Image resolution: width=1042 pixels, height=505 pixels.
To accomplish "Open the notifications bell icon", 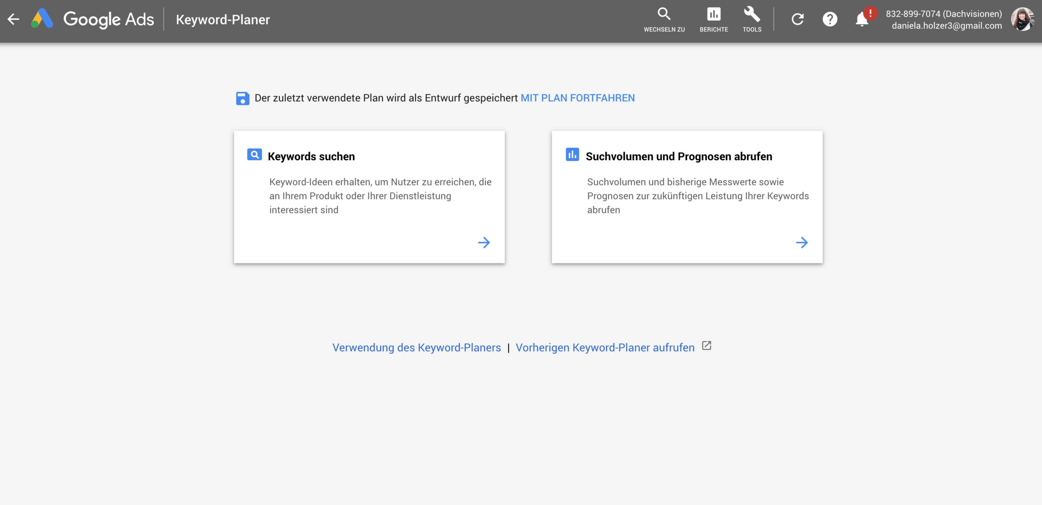I will tap(862, 19).
